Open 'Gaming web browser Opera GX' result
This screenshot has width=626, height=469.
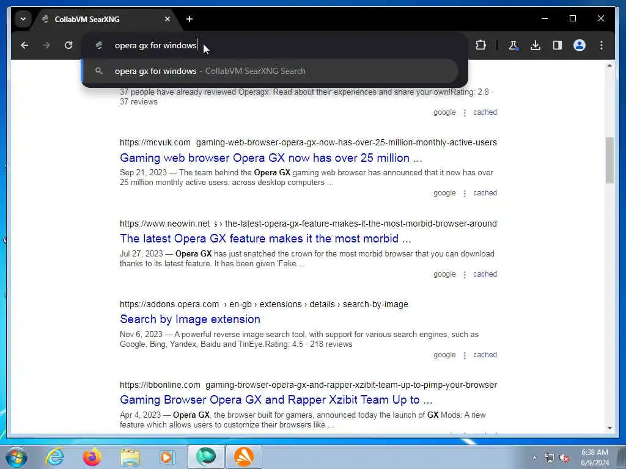point(271,158)
